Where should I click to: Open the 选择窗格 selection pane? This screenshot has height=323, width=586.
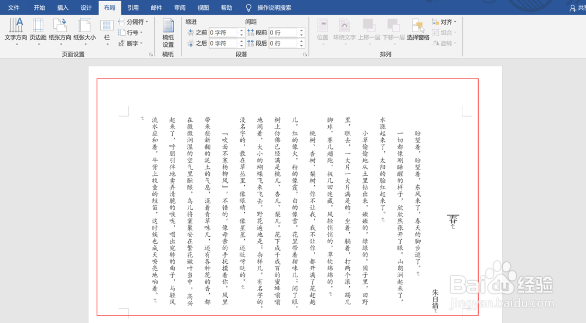[x=418, y=30]
